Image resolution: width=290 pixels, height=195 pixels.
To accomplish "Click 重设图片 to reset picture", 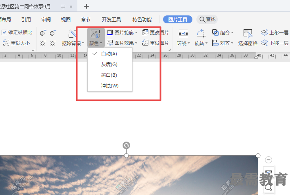I will (x=156, y=43).
